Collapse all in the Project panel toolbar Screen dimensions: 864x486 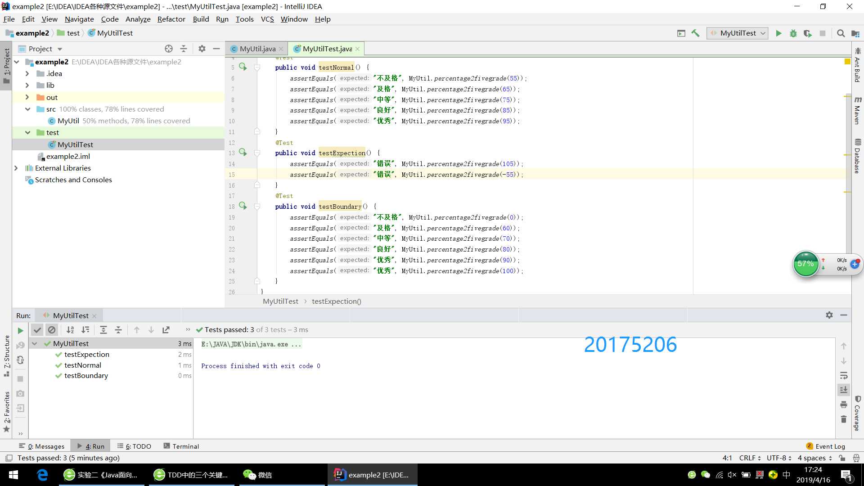click(x=184, y=49)
